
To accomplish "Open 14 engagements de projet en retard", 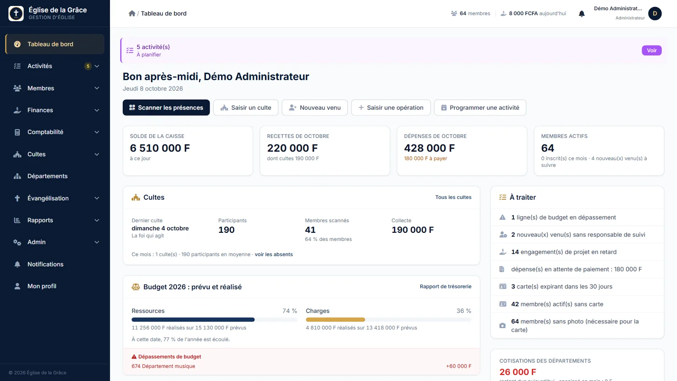I will pyautogui.click(x=577, y=252).
